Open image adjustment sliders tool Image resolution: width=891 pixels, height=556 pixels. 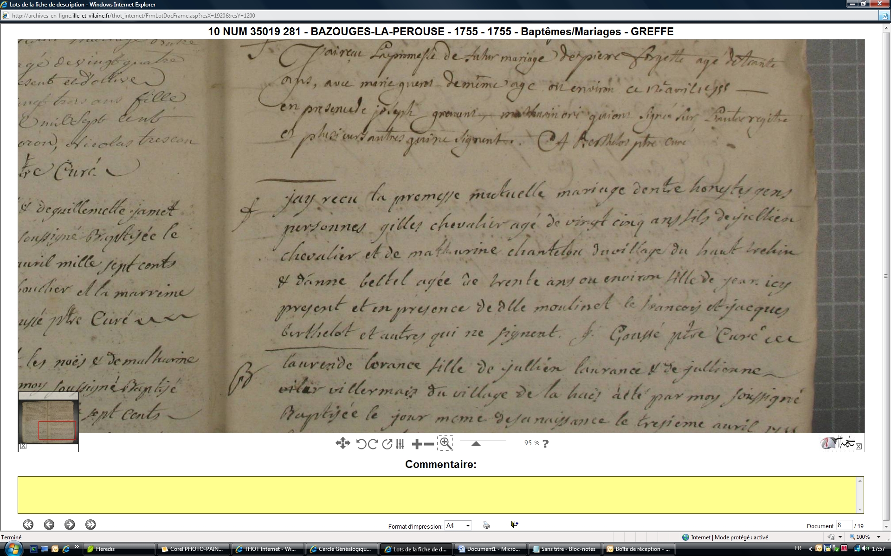coord(400,444)
